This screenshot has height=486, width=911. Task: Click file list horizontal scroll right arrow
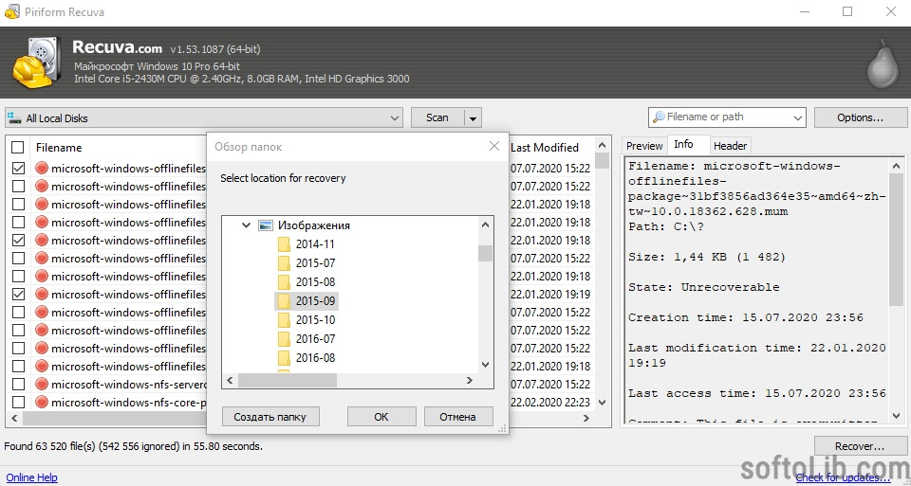[x=588, y=418]
